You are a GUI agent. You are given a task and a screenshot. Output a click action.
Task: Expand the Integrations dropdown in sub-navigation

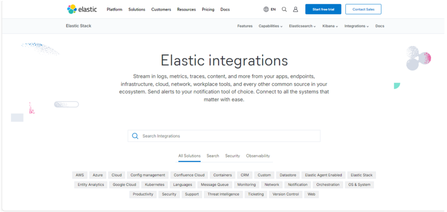[356, 26]
